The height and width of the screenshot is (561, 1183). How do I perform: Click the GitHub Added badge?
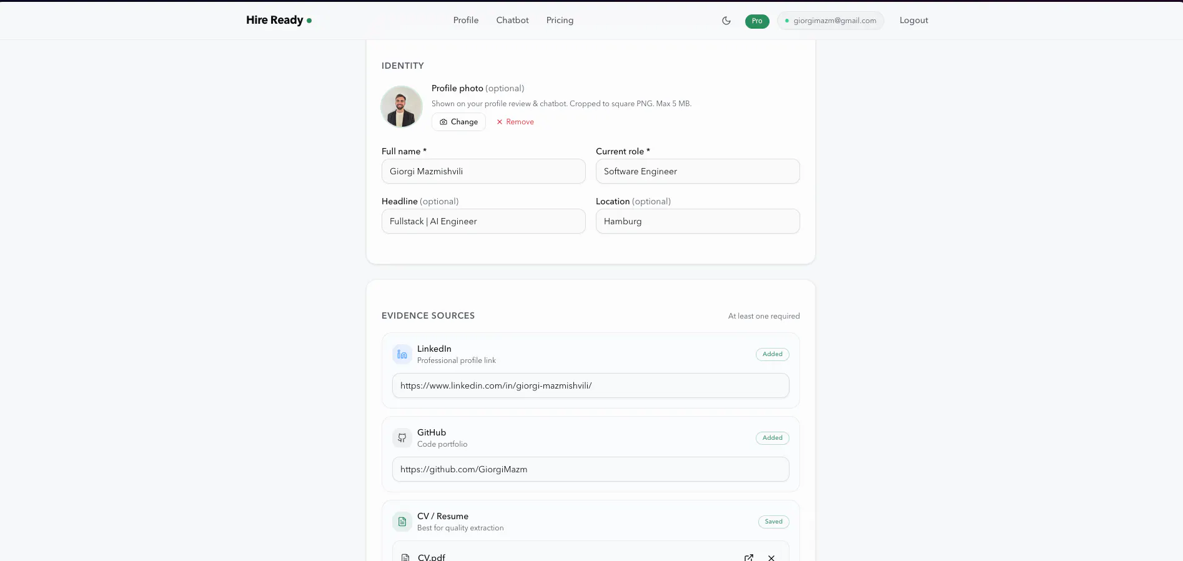coord(773,438)
